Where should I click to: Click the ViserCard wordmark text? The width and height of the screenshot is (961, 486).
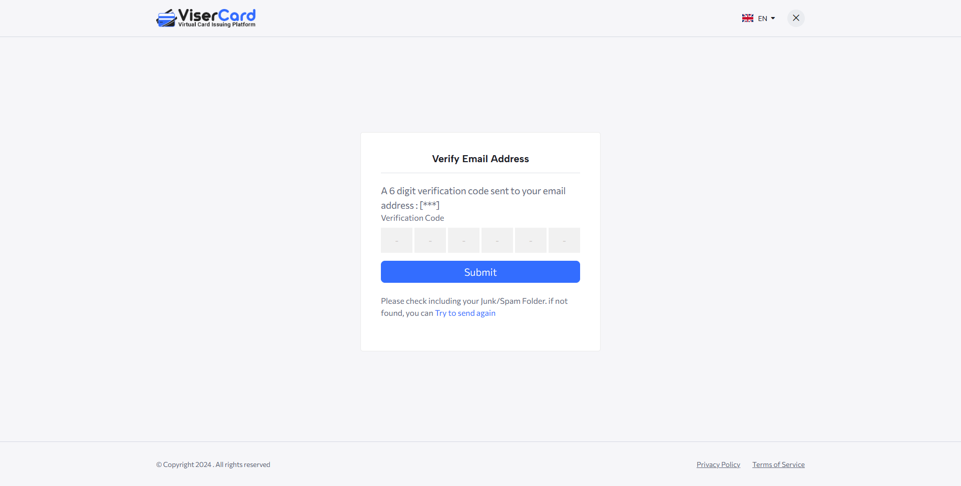pos(217,16)
